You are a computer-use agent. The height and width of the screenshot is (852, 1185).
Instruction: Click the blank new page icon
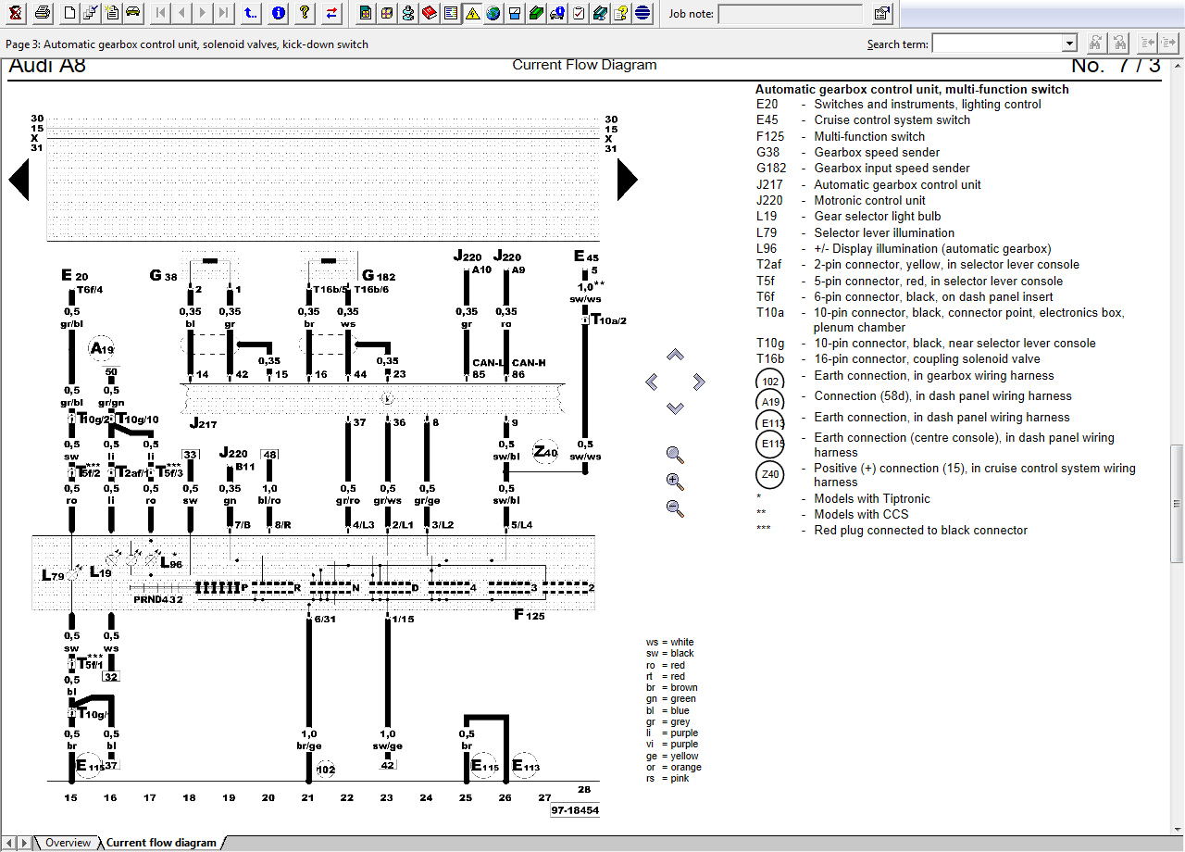point(69,13)
